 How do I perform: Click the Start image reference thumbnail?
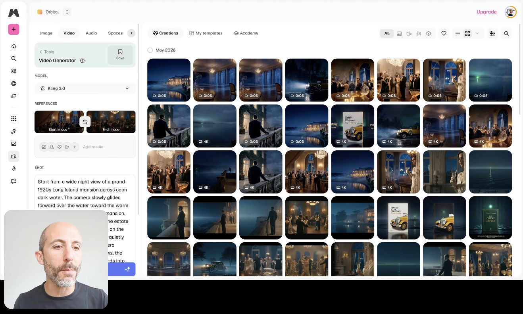[59, 122]
